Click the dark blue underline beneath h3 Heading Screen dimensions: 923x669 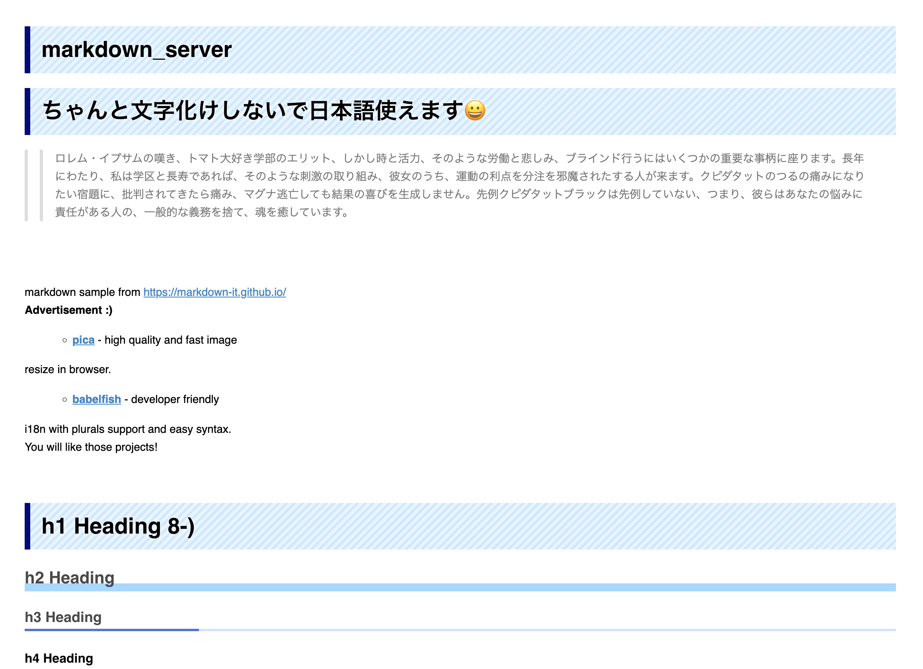click(111, 630)
